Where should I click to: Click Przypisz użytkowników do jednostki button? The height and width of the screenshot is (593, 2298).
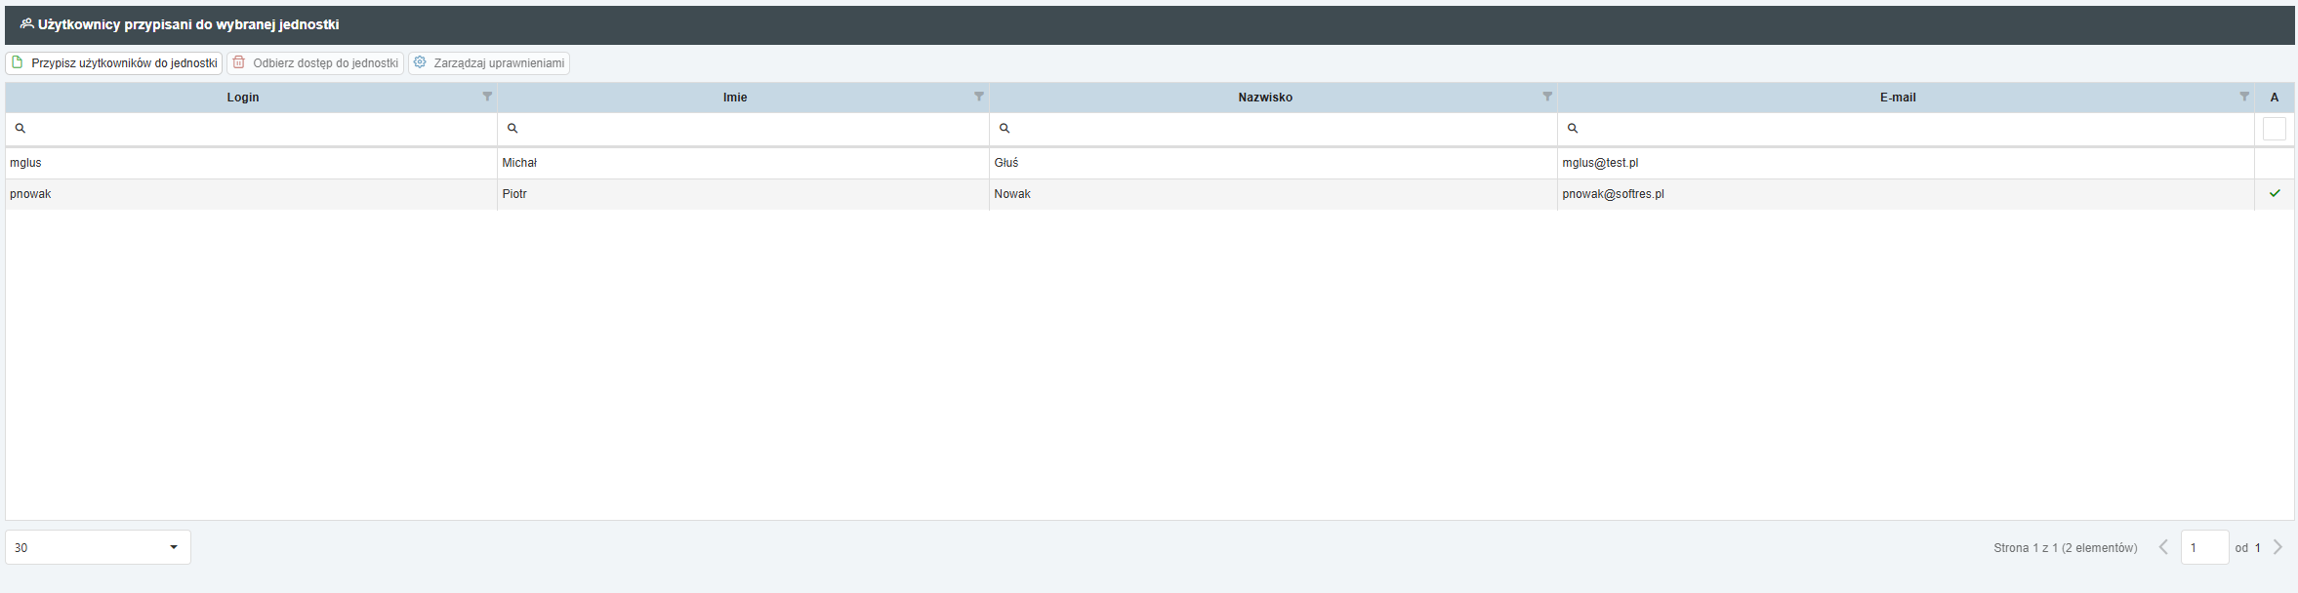pos(114,63)
